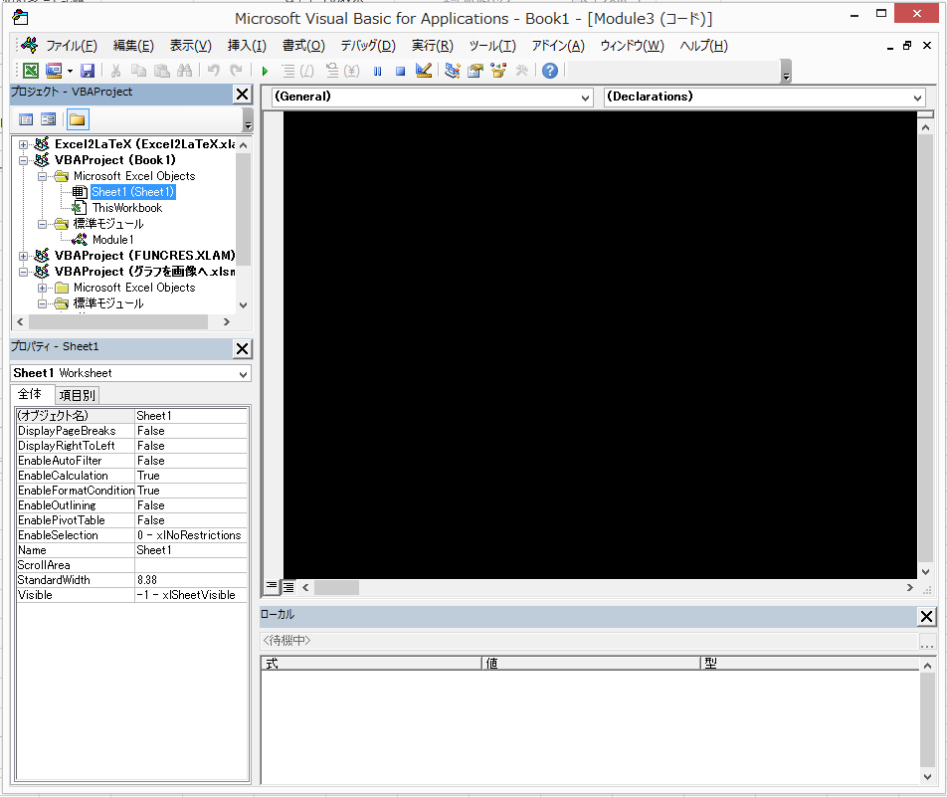
Task: Click the blue Help question mark icon
Action: [x=549, y=71]
